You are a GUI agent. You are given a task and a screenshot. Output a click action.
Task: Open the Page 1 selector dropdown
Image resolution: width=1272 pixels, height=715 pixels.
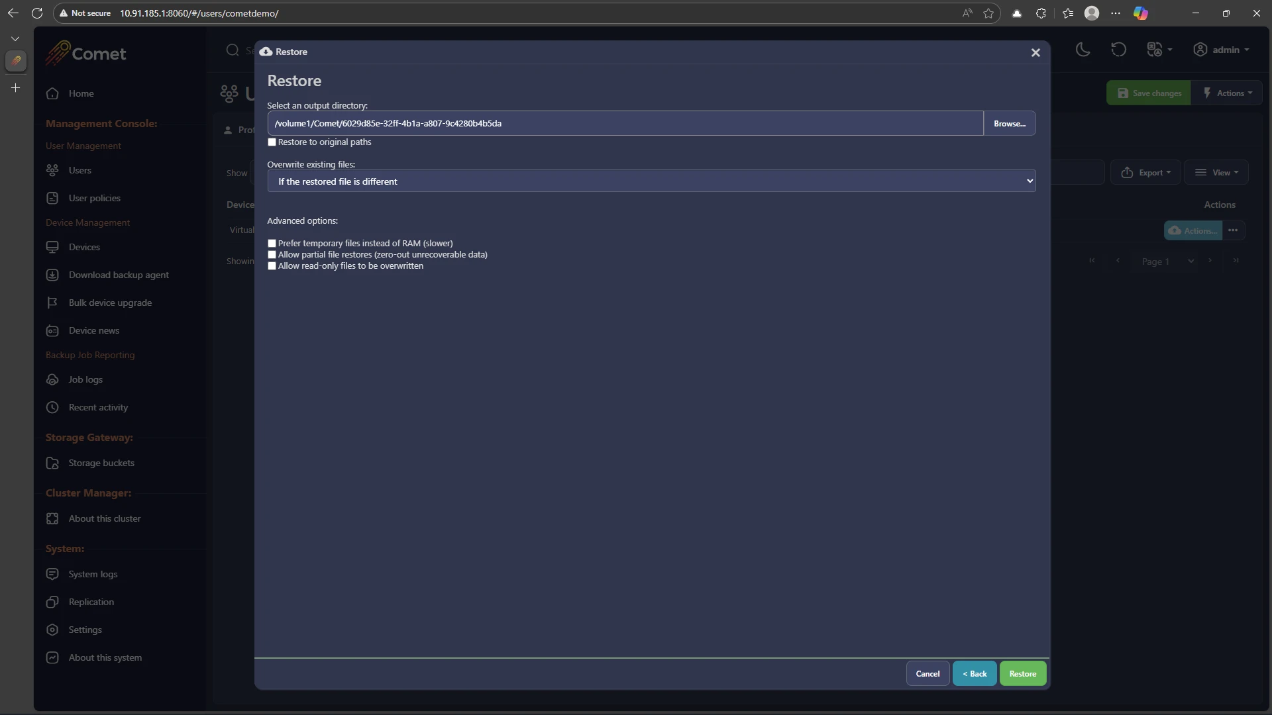click(1167, 261)
